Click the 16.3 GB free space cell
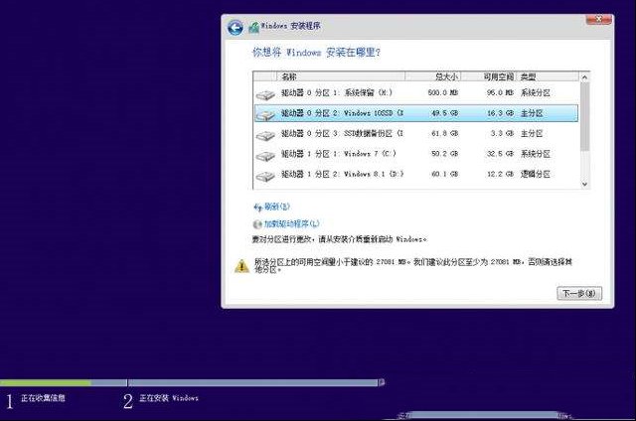 [500, 113]
